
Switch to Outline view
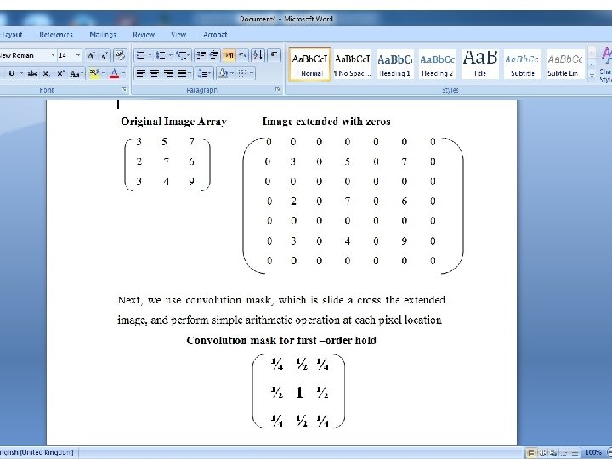coord(564,453)
